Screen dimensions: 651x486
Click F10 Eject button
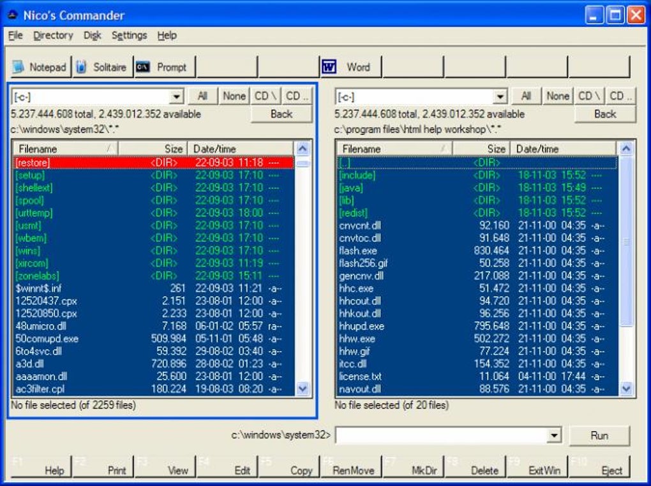599,466
